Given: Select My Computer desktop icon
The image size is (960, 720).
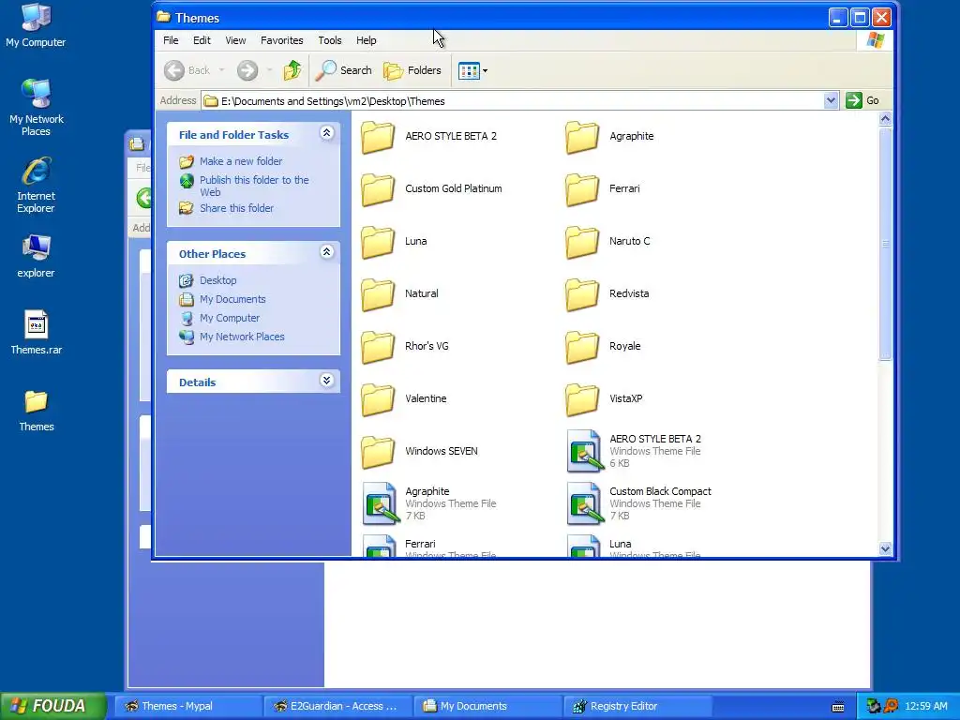Looking at the screenshot, I should pos(36,25).
